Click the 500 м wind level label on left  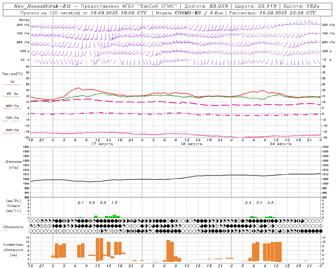[25, 51]
